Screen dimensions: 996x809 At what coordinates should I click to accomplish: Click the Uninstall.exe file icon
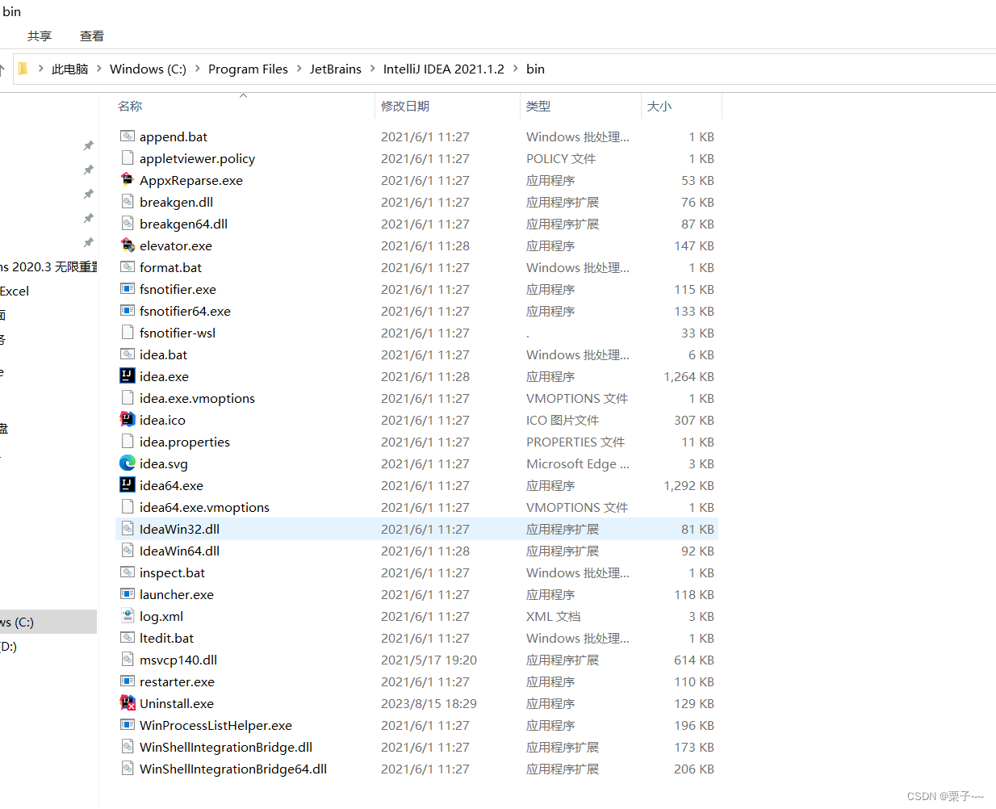point(128,703)
